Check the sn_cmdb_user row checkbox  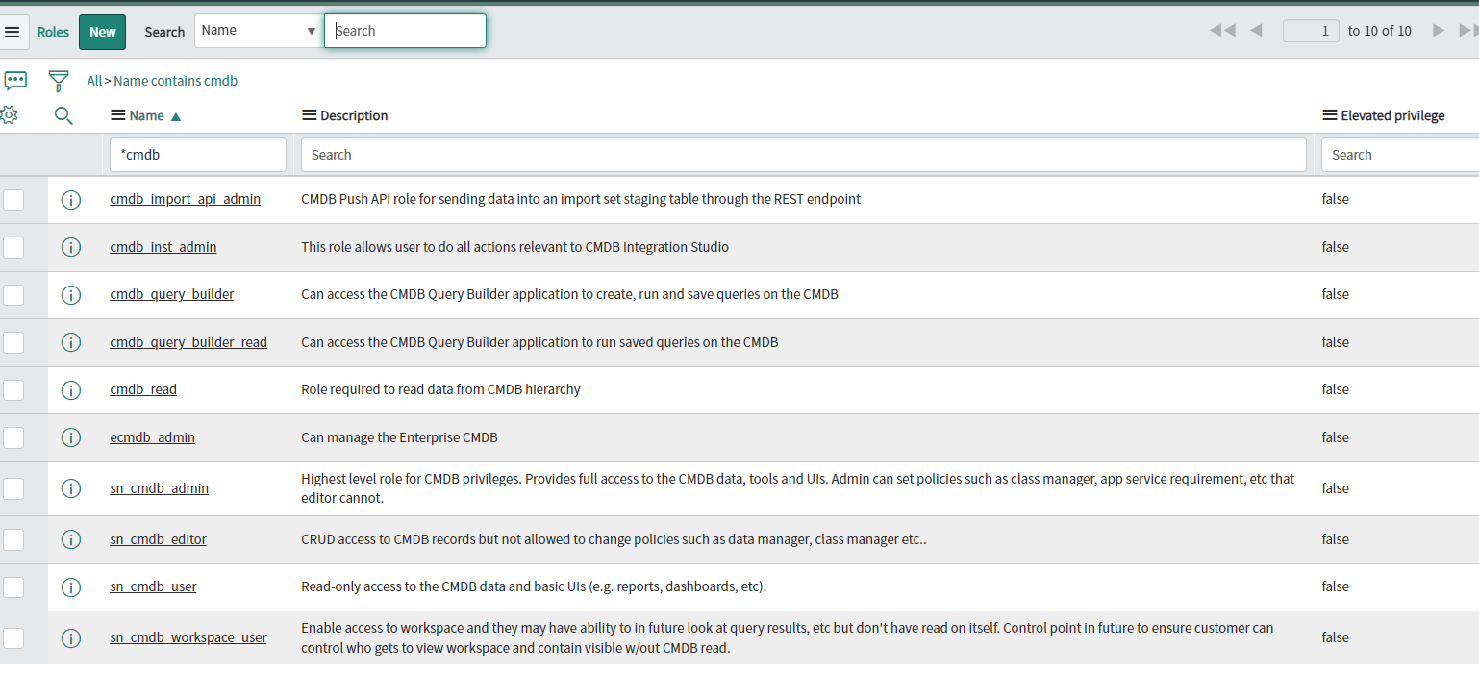pyautogui.click(x=13, y=586)
